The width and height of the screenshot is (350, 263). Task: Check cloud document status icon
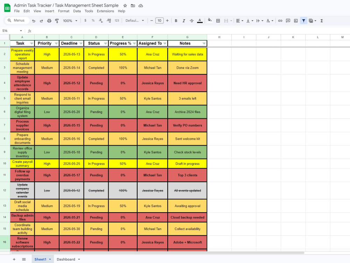point(141,6)
